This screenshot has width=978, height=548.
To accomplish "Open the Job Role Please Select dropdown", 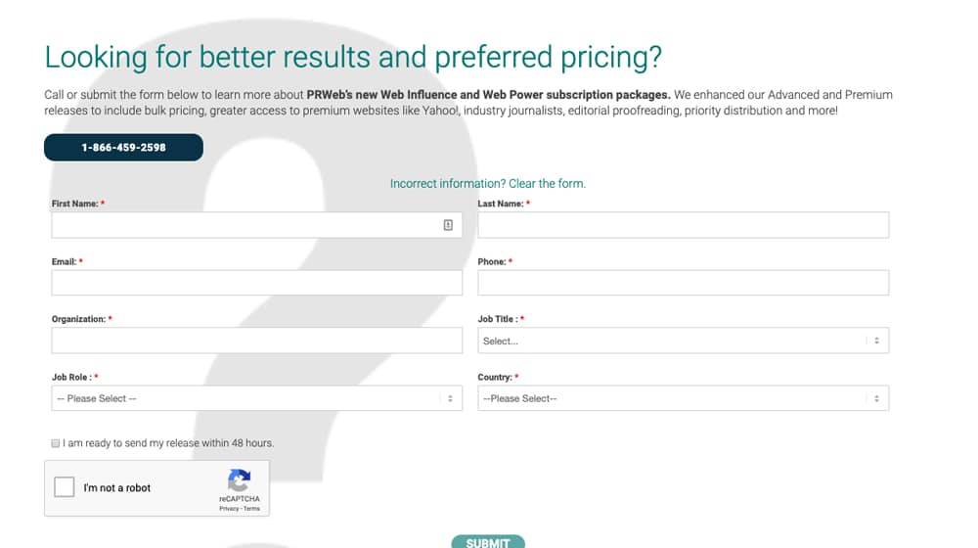I will [257, 398].
